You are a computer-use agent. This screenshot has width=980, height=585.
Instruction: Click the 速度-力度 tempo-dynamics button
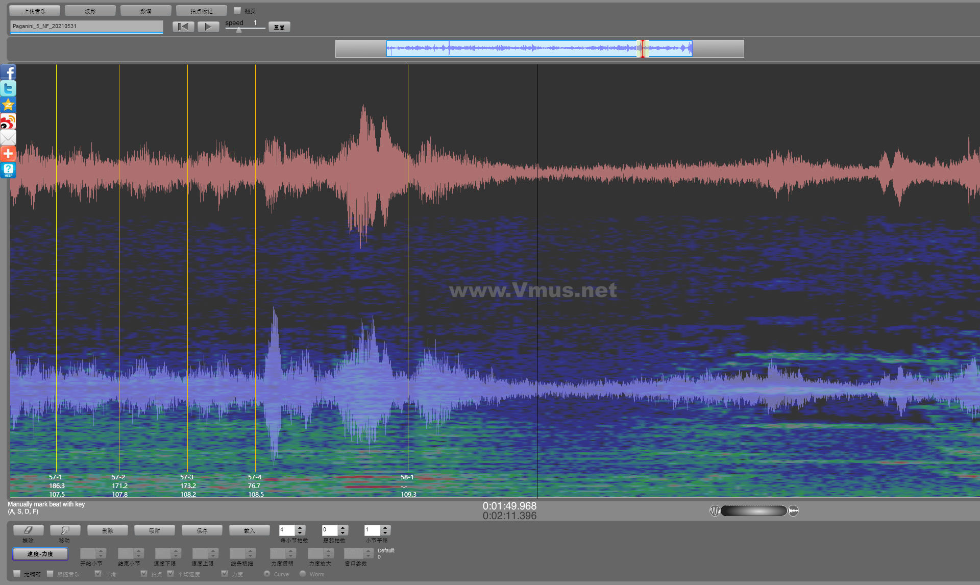40,554
